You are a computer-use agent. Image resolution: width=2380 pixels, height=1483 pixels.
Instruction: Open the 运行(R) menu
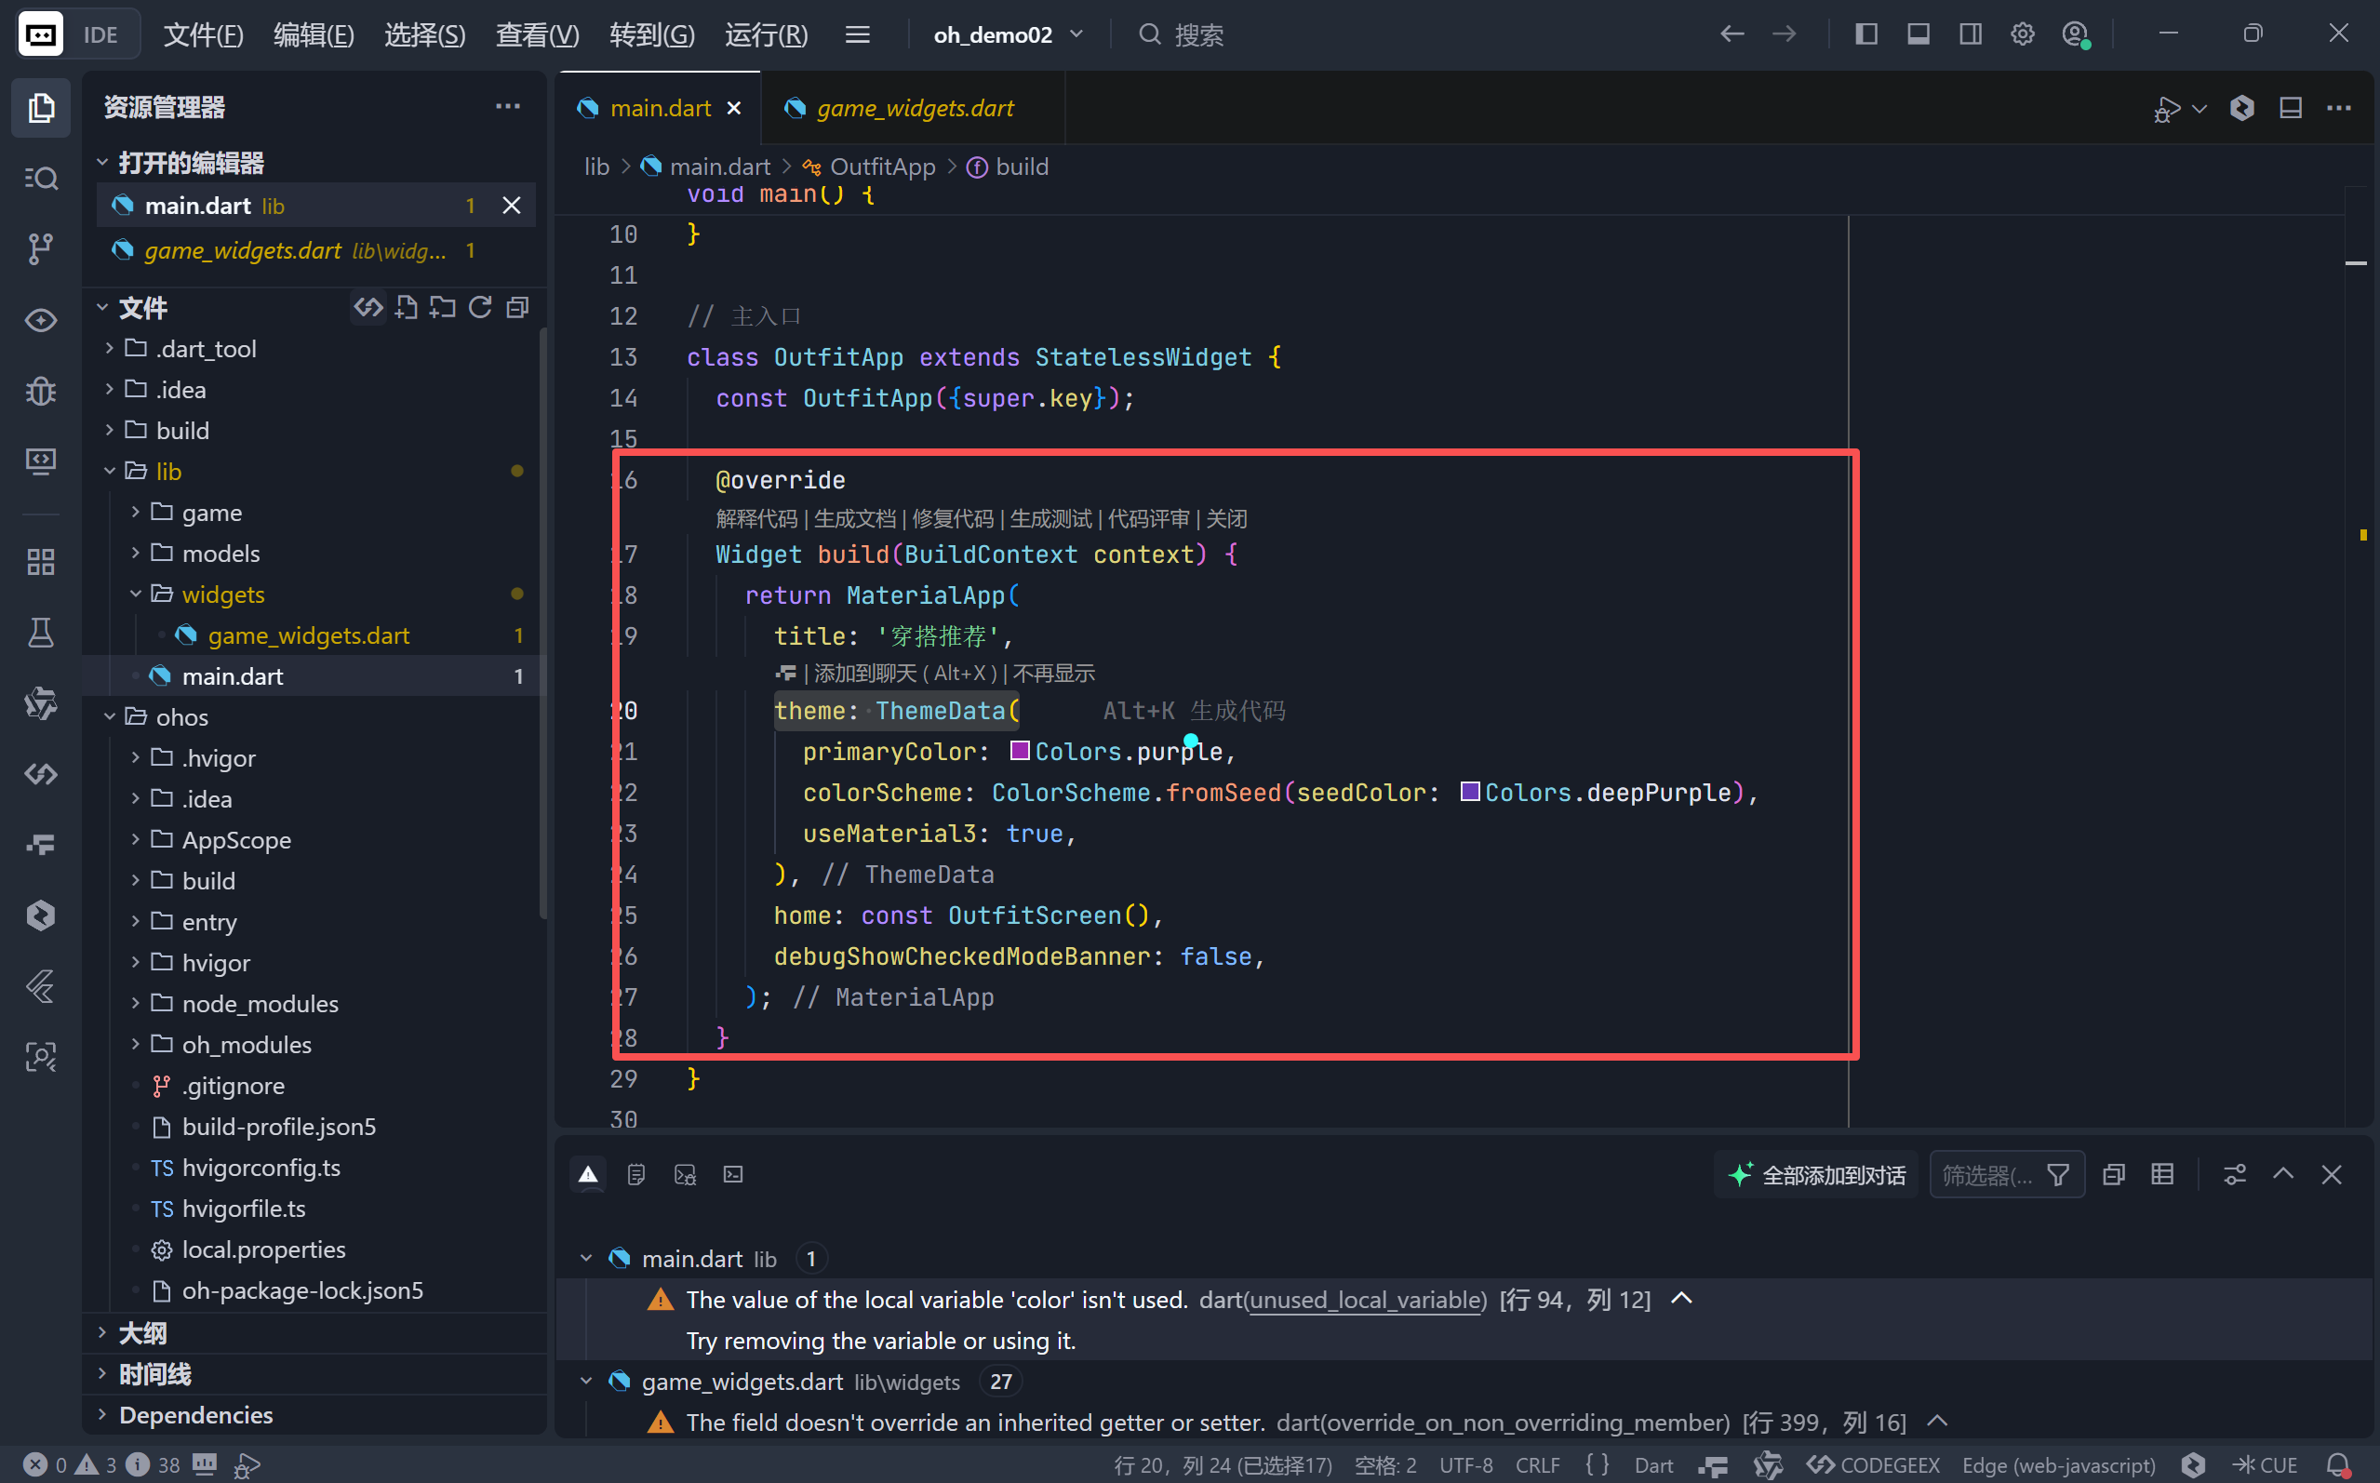click(x=766, y=34)
